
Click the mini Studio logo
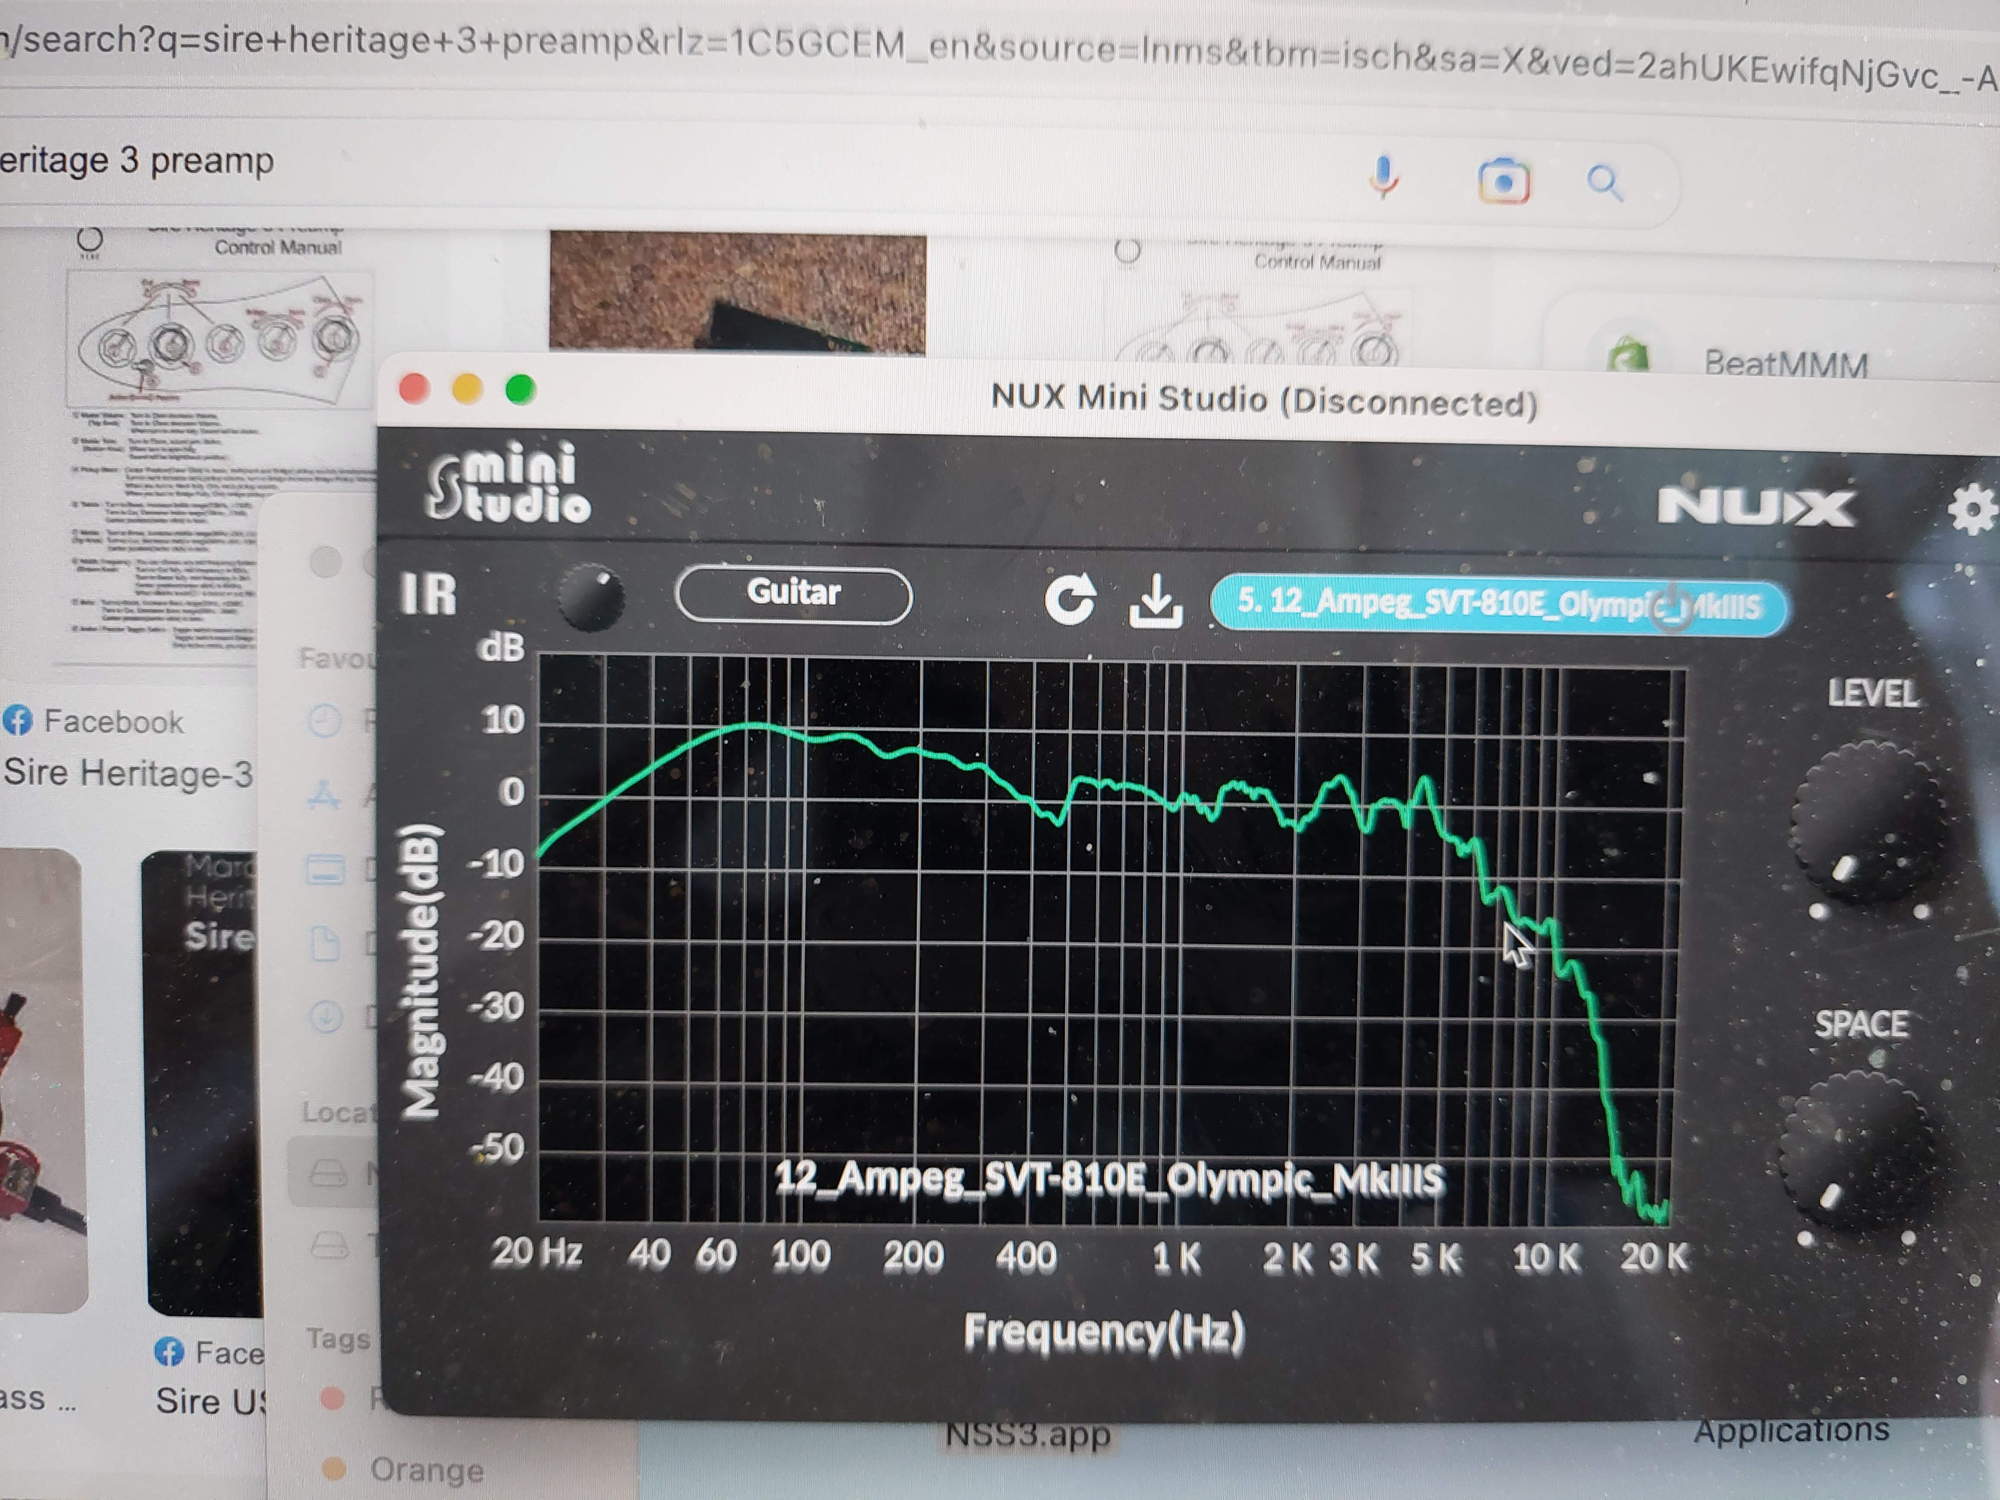509,482
